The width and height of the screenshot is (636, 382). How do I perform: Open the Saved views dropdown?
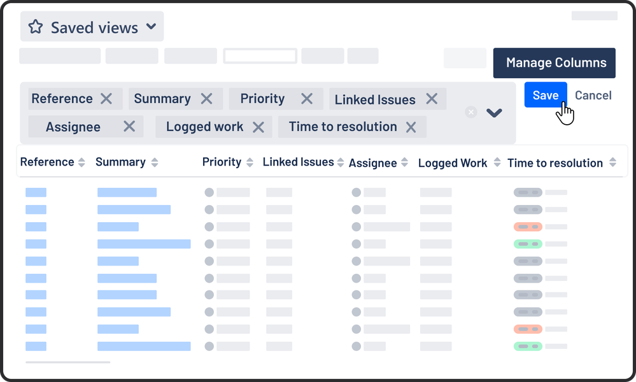pyautogui.click(x=151, y=27)
